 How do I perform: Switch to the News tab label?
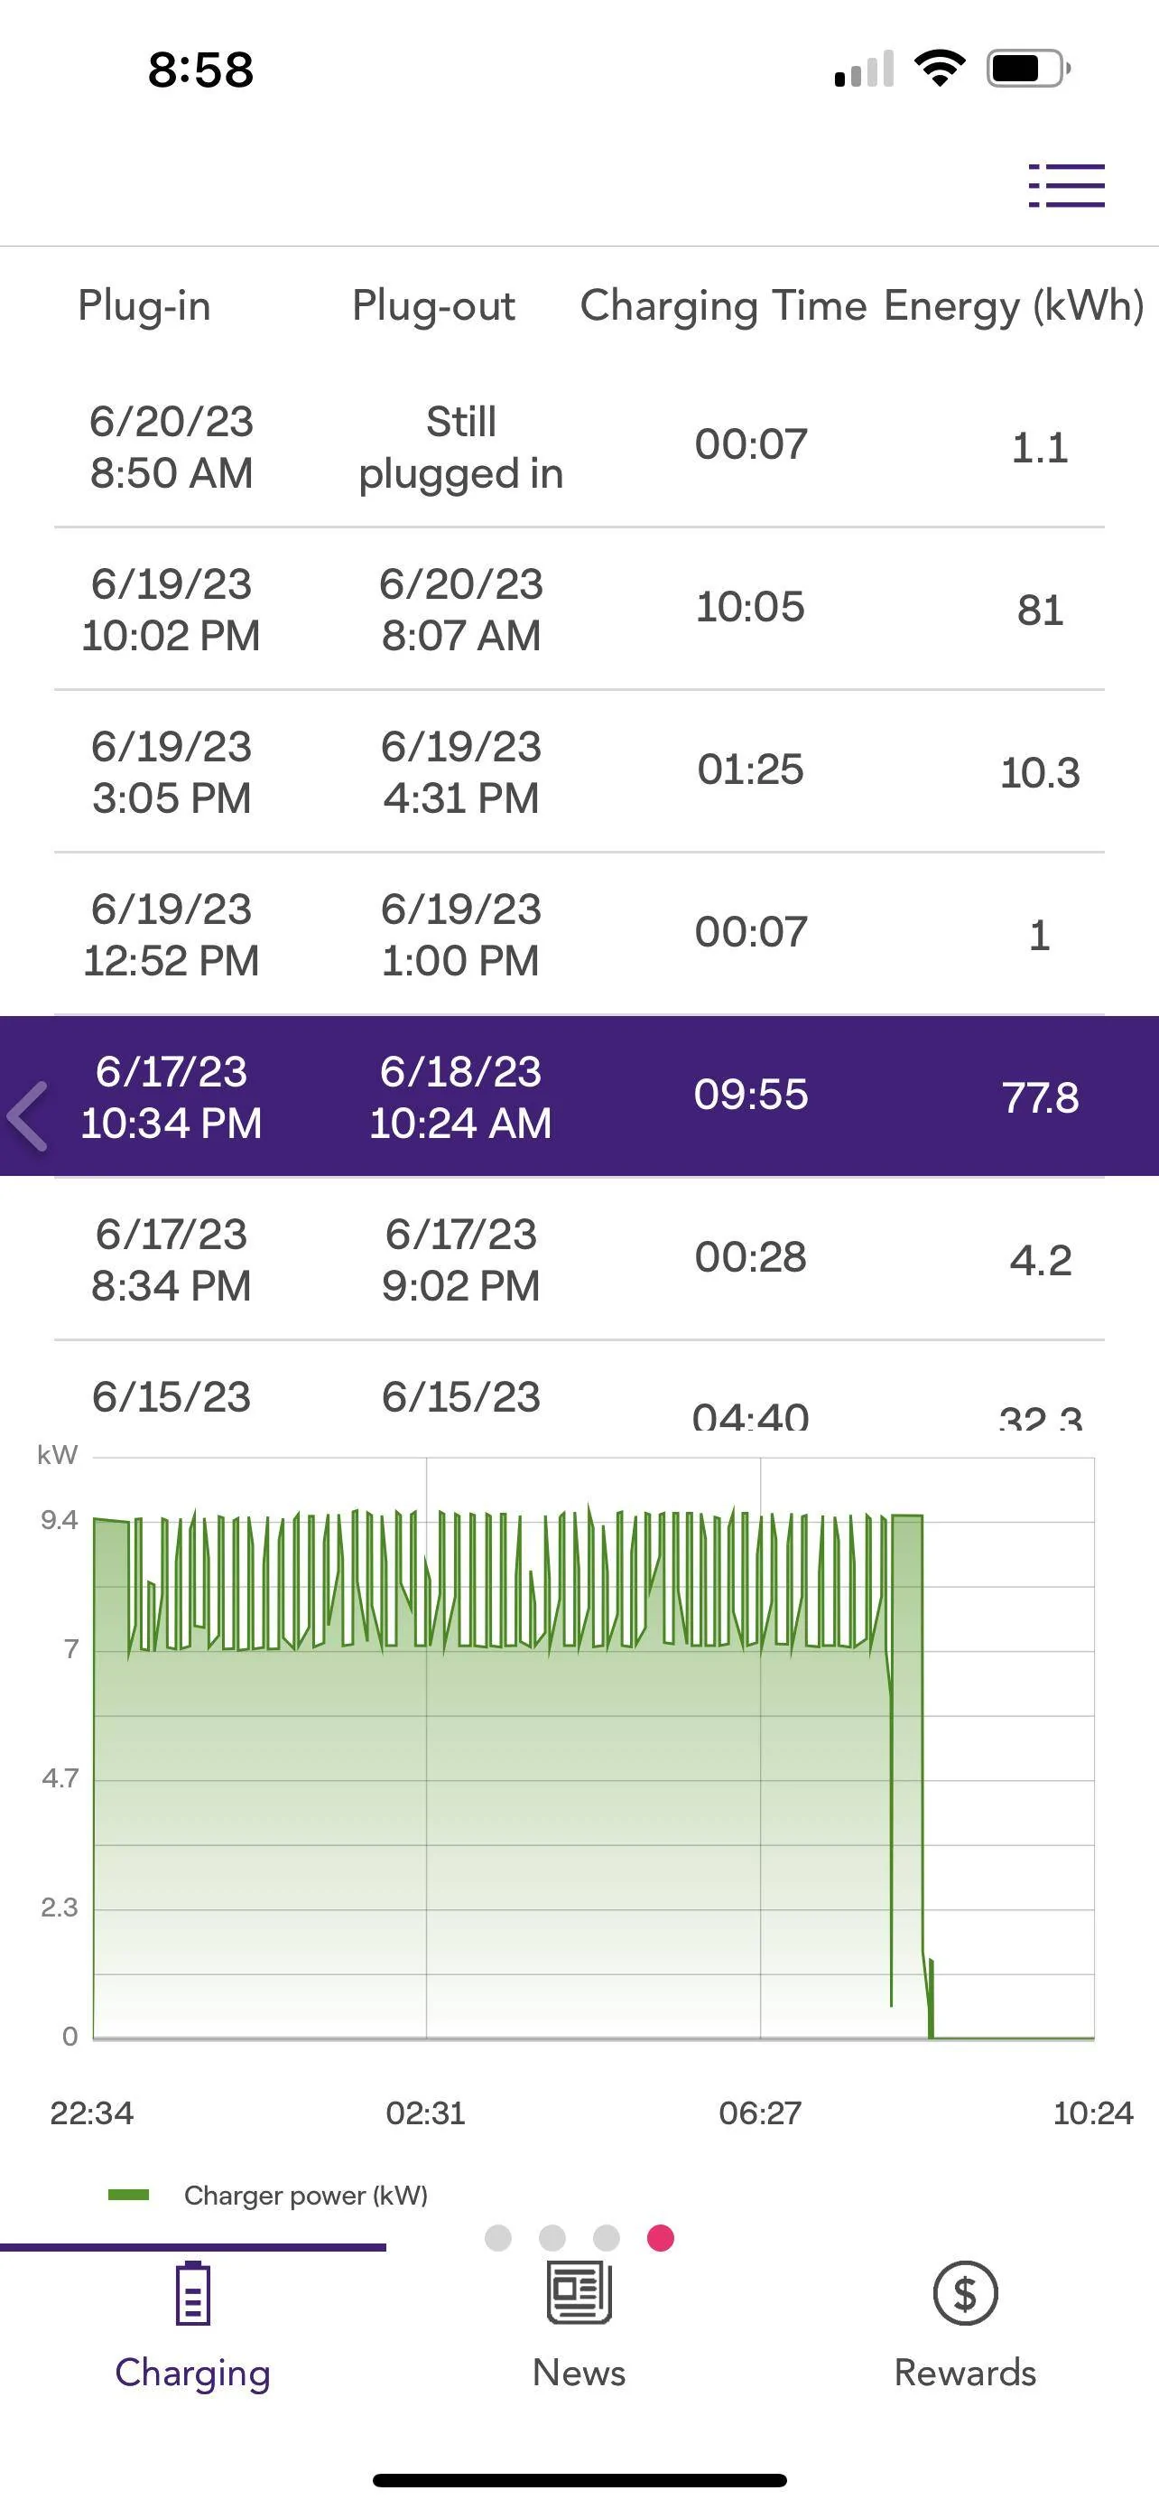coord(579,2372)
